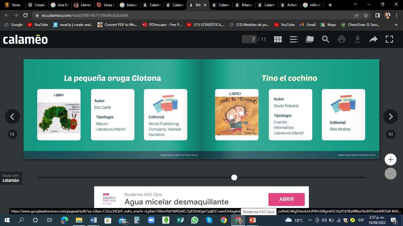403x226 pixels.
Task: Open Word from the taskbar
Action: pos(93,220)
